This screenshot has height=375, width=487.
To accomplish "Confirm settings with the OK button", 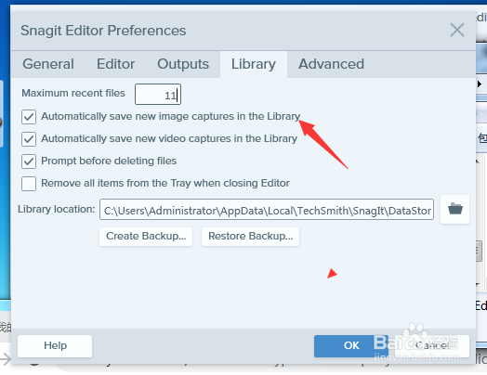I will (351, 346).
